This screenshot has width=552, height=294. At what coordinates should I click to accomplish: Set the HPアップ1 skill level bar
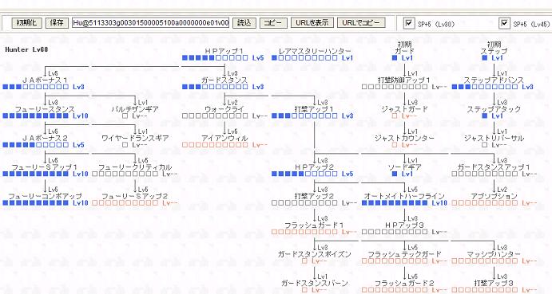[215, 58]
